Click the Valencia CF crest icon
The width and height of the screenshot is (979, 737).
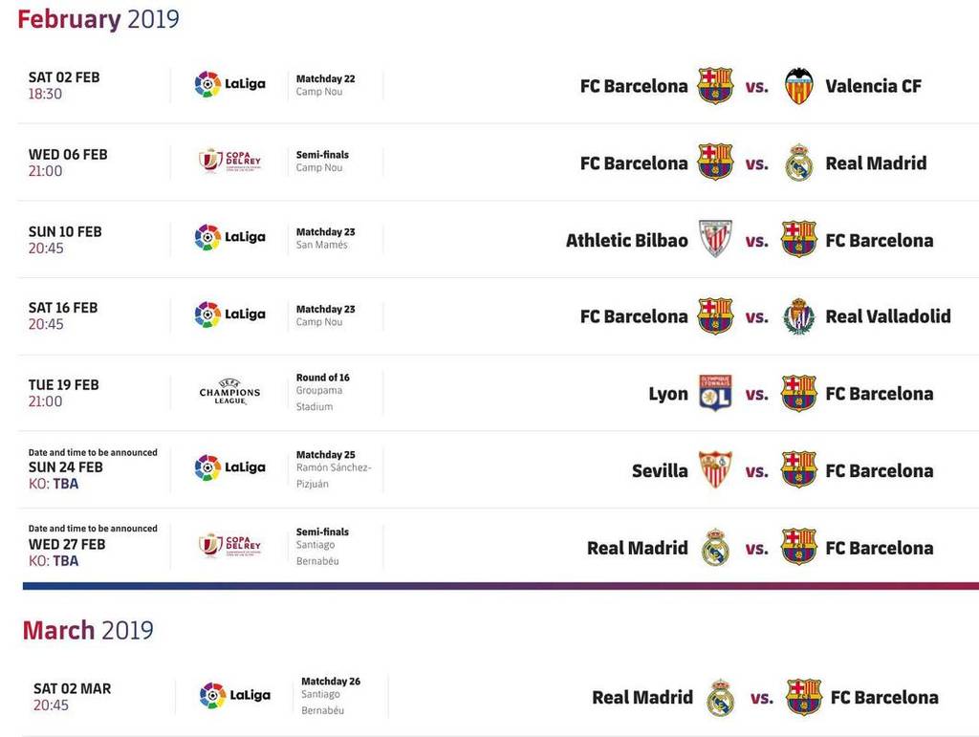(798, 85)
